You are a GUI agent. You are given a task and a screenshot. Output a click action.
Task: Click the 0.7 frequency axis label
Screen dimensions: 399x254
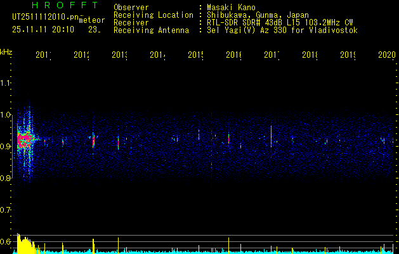5,210
